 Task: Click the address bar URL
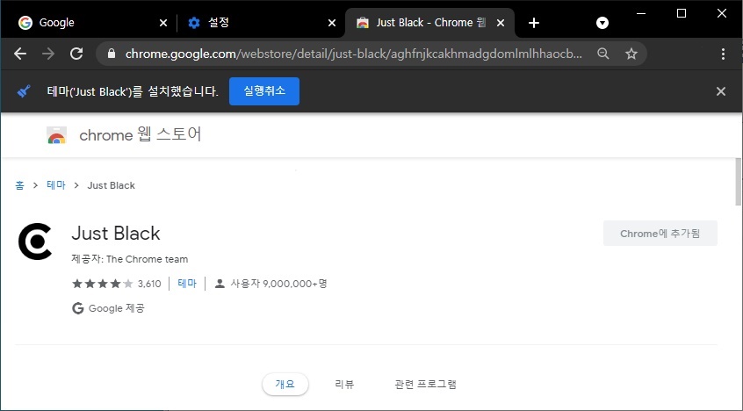pyautogui.click(x=353, y=54)
